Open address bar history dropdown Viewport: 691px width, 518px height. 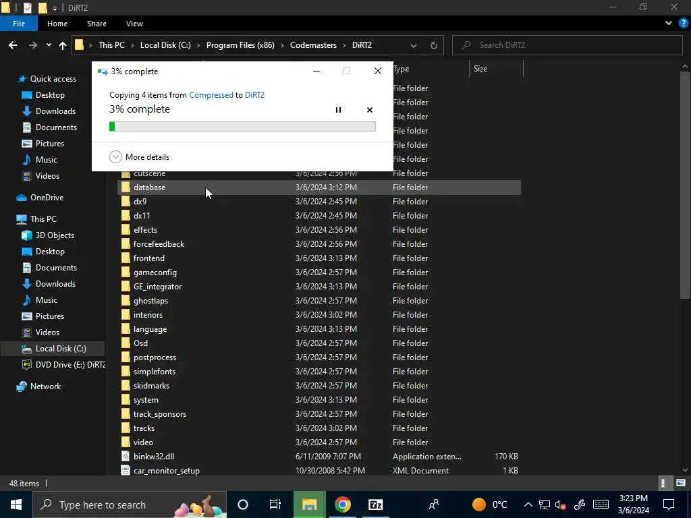(414, 45)
